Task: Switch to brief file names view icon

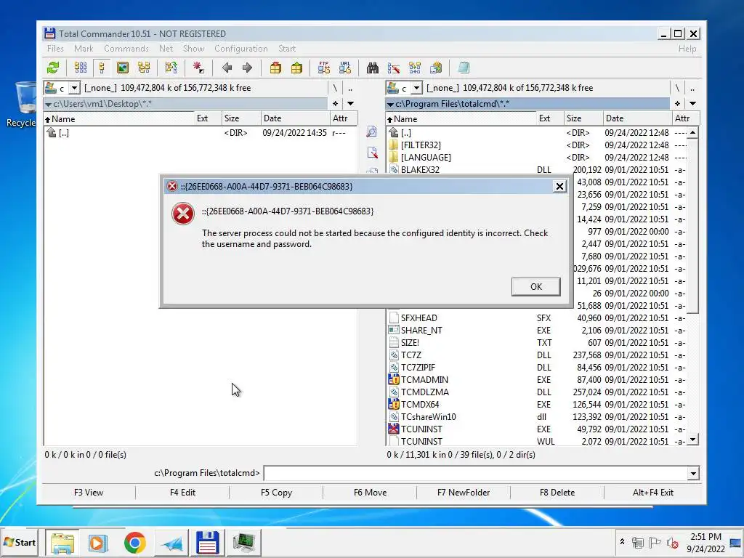Action: click(x=81, y=68)
